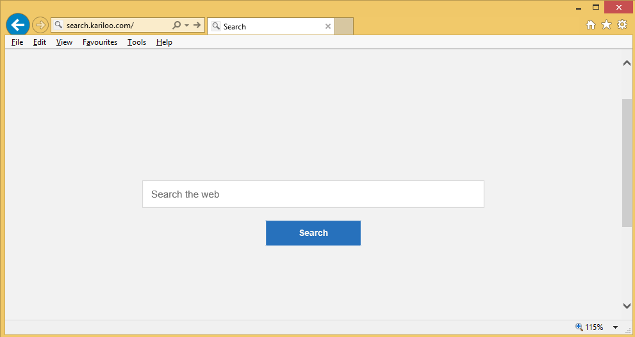
Task: Open a new blank tab
Action: (x=344, y=26)
